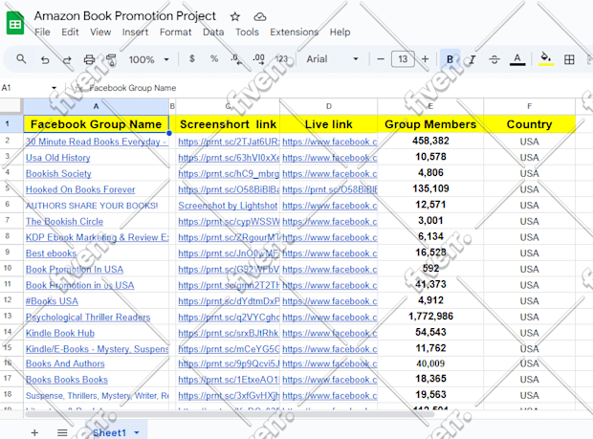The height and width of the screenshot is (439, 593).
Task: Open the Tools menu
Action: (x=247, y=33)
